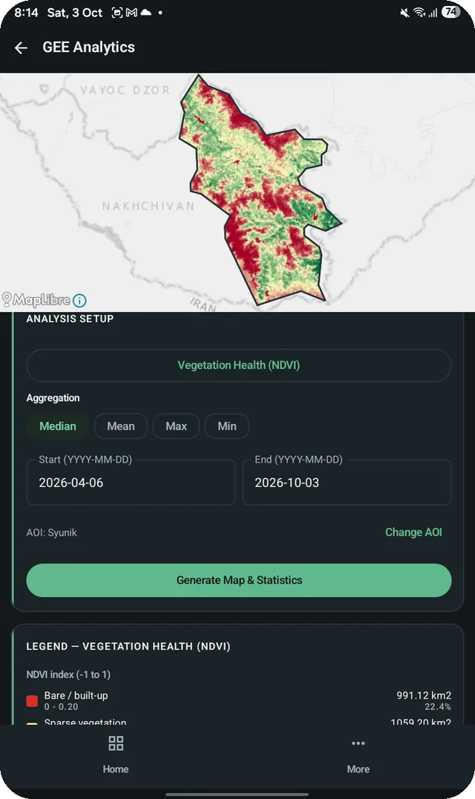Tap the GEE Analytics title
This screenshot has width=475, height=799.
(88, 48)
